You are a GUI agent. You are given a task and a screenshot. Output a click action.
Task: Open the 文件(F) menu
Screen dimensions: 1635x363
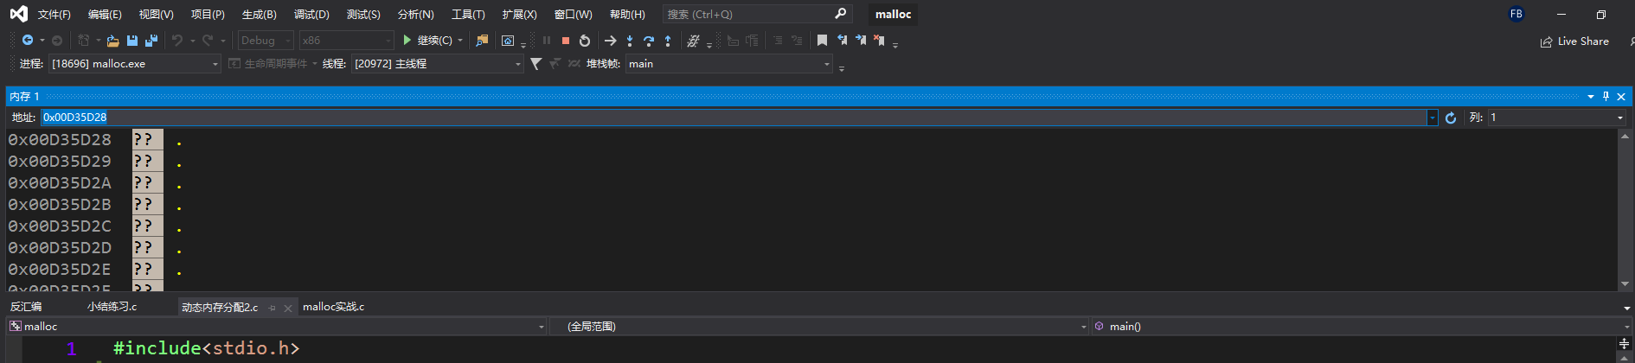[x=54, y=15]
